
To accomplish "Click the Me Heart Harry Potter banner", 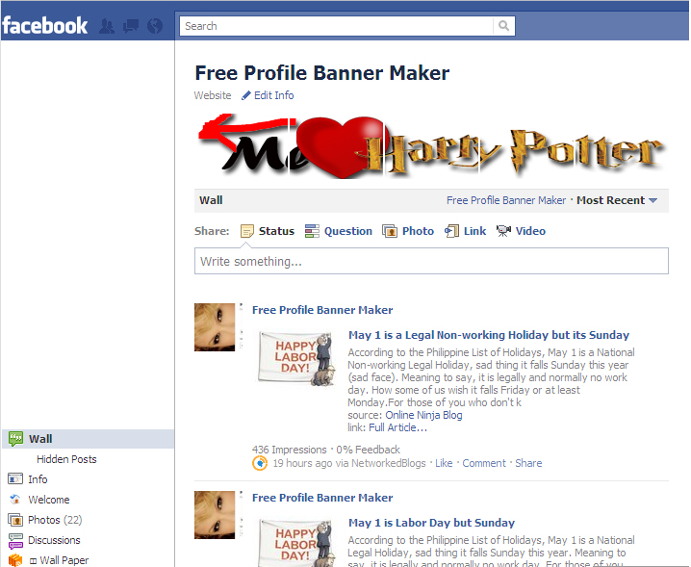I will (430, 146).
